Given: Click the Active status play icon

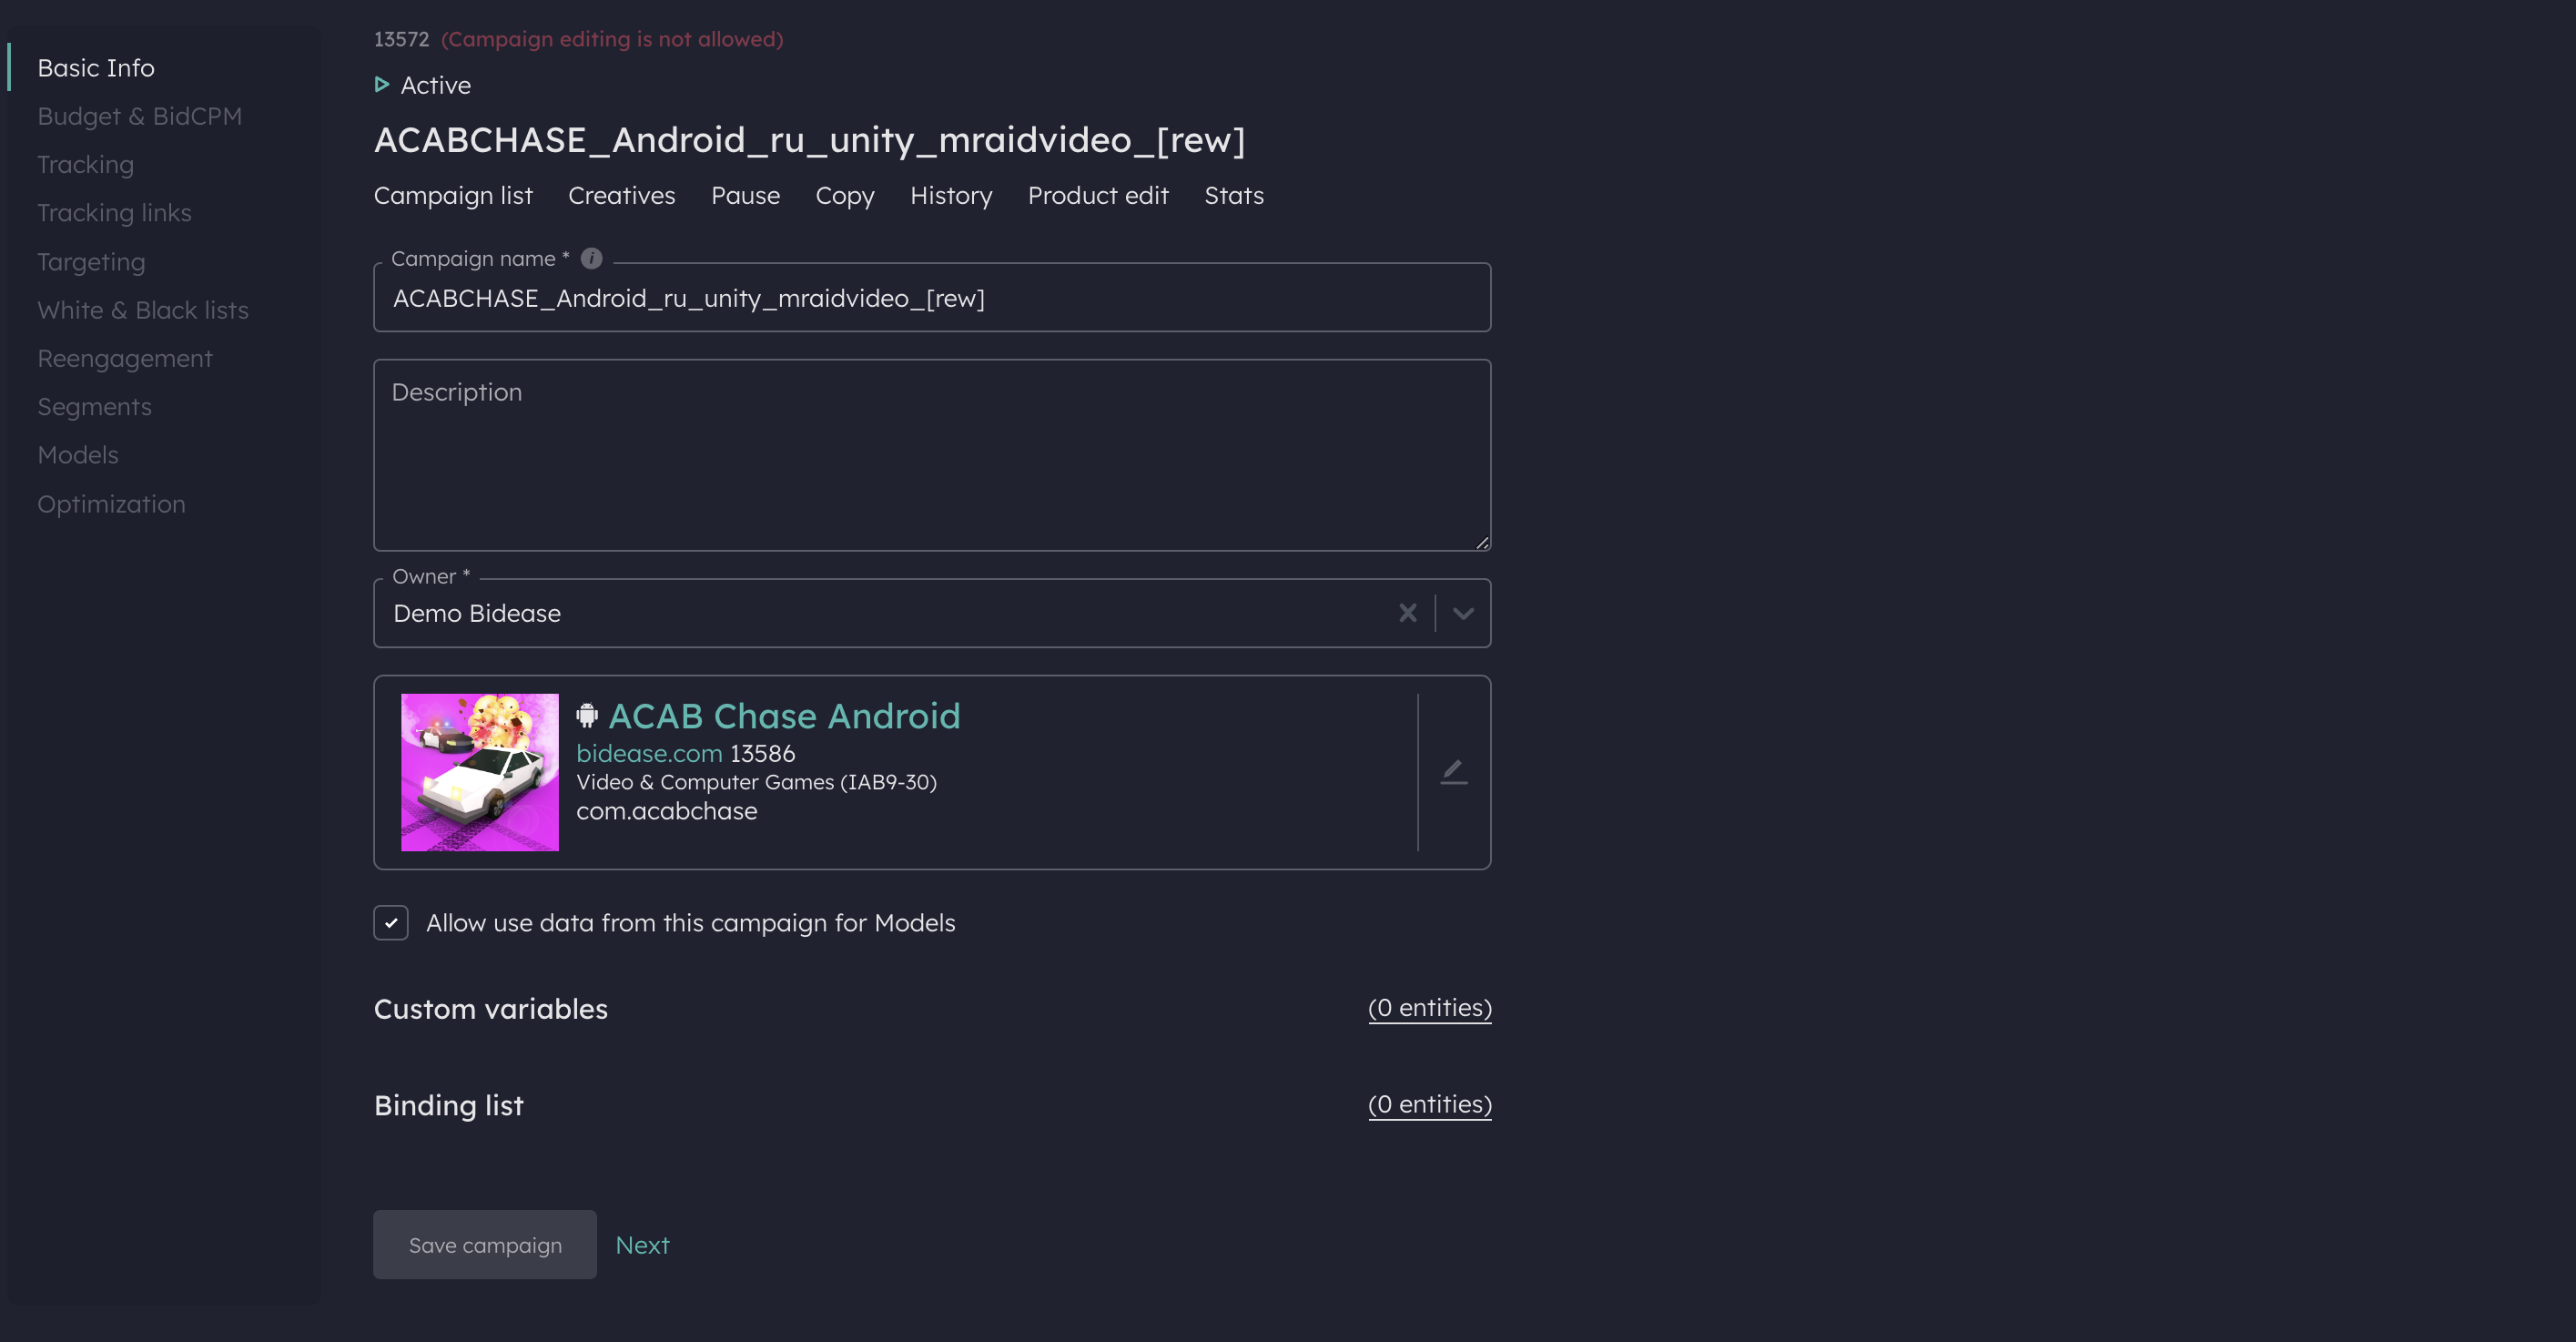Looking at the screenshot, I should click(x=381, y=85).
